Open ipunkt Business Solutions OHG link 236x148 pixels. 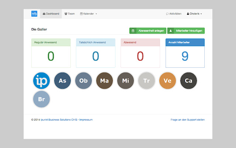click(x=59, y=120)
